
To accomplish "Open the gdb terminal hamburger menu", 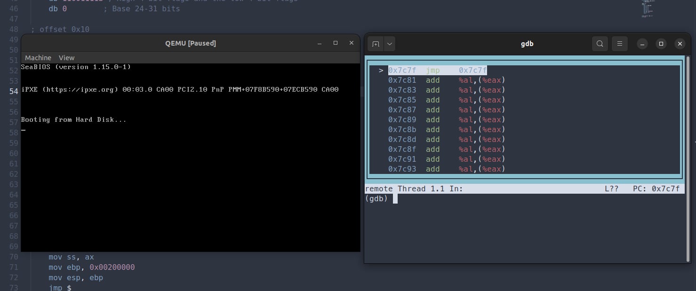I will pos(620,44).
